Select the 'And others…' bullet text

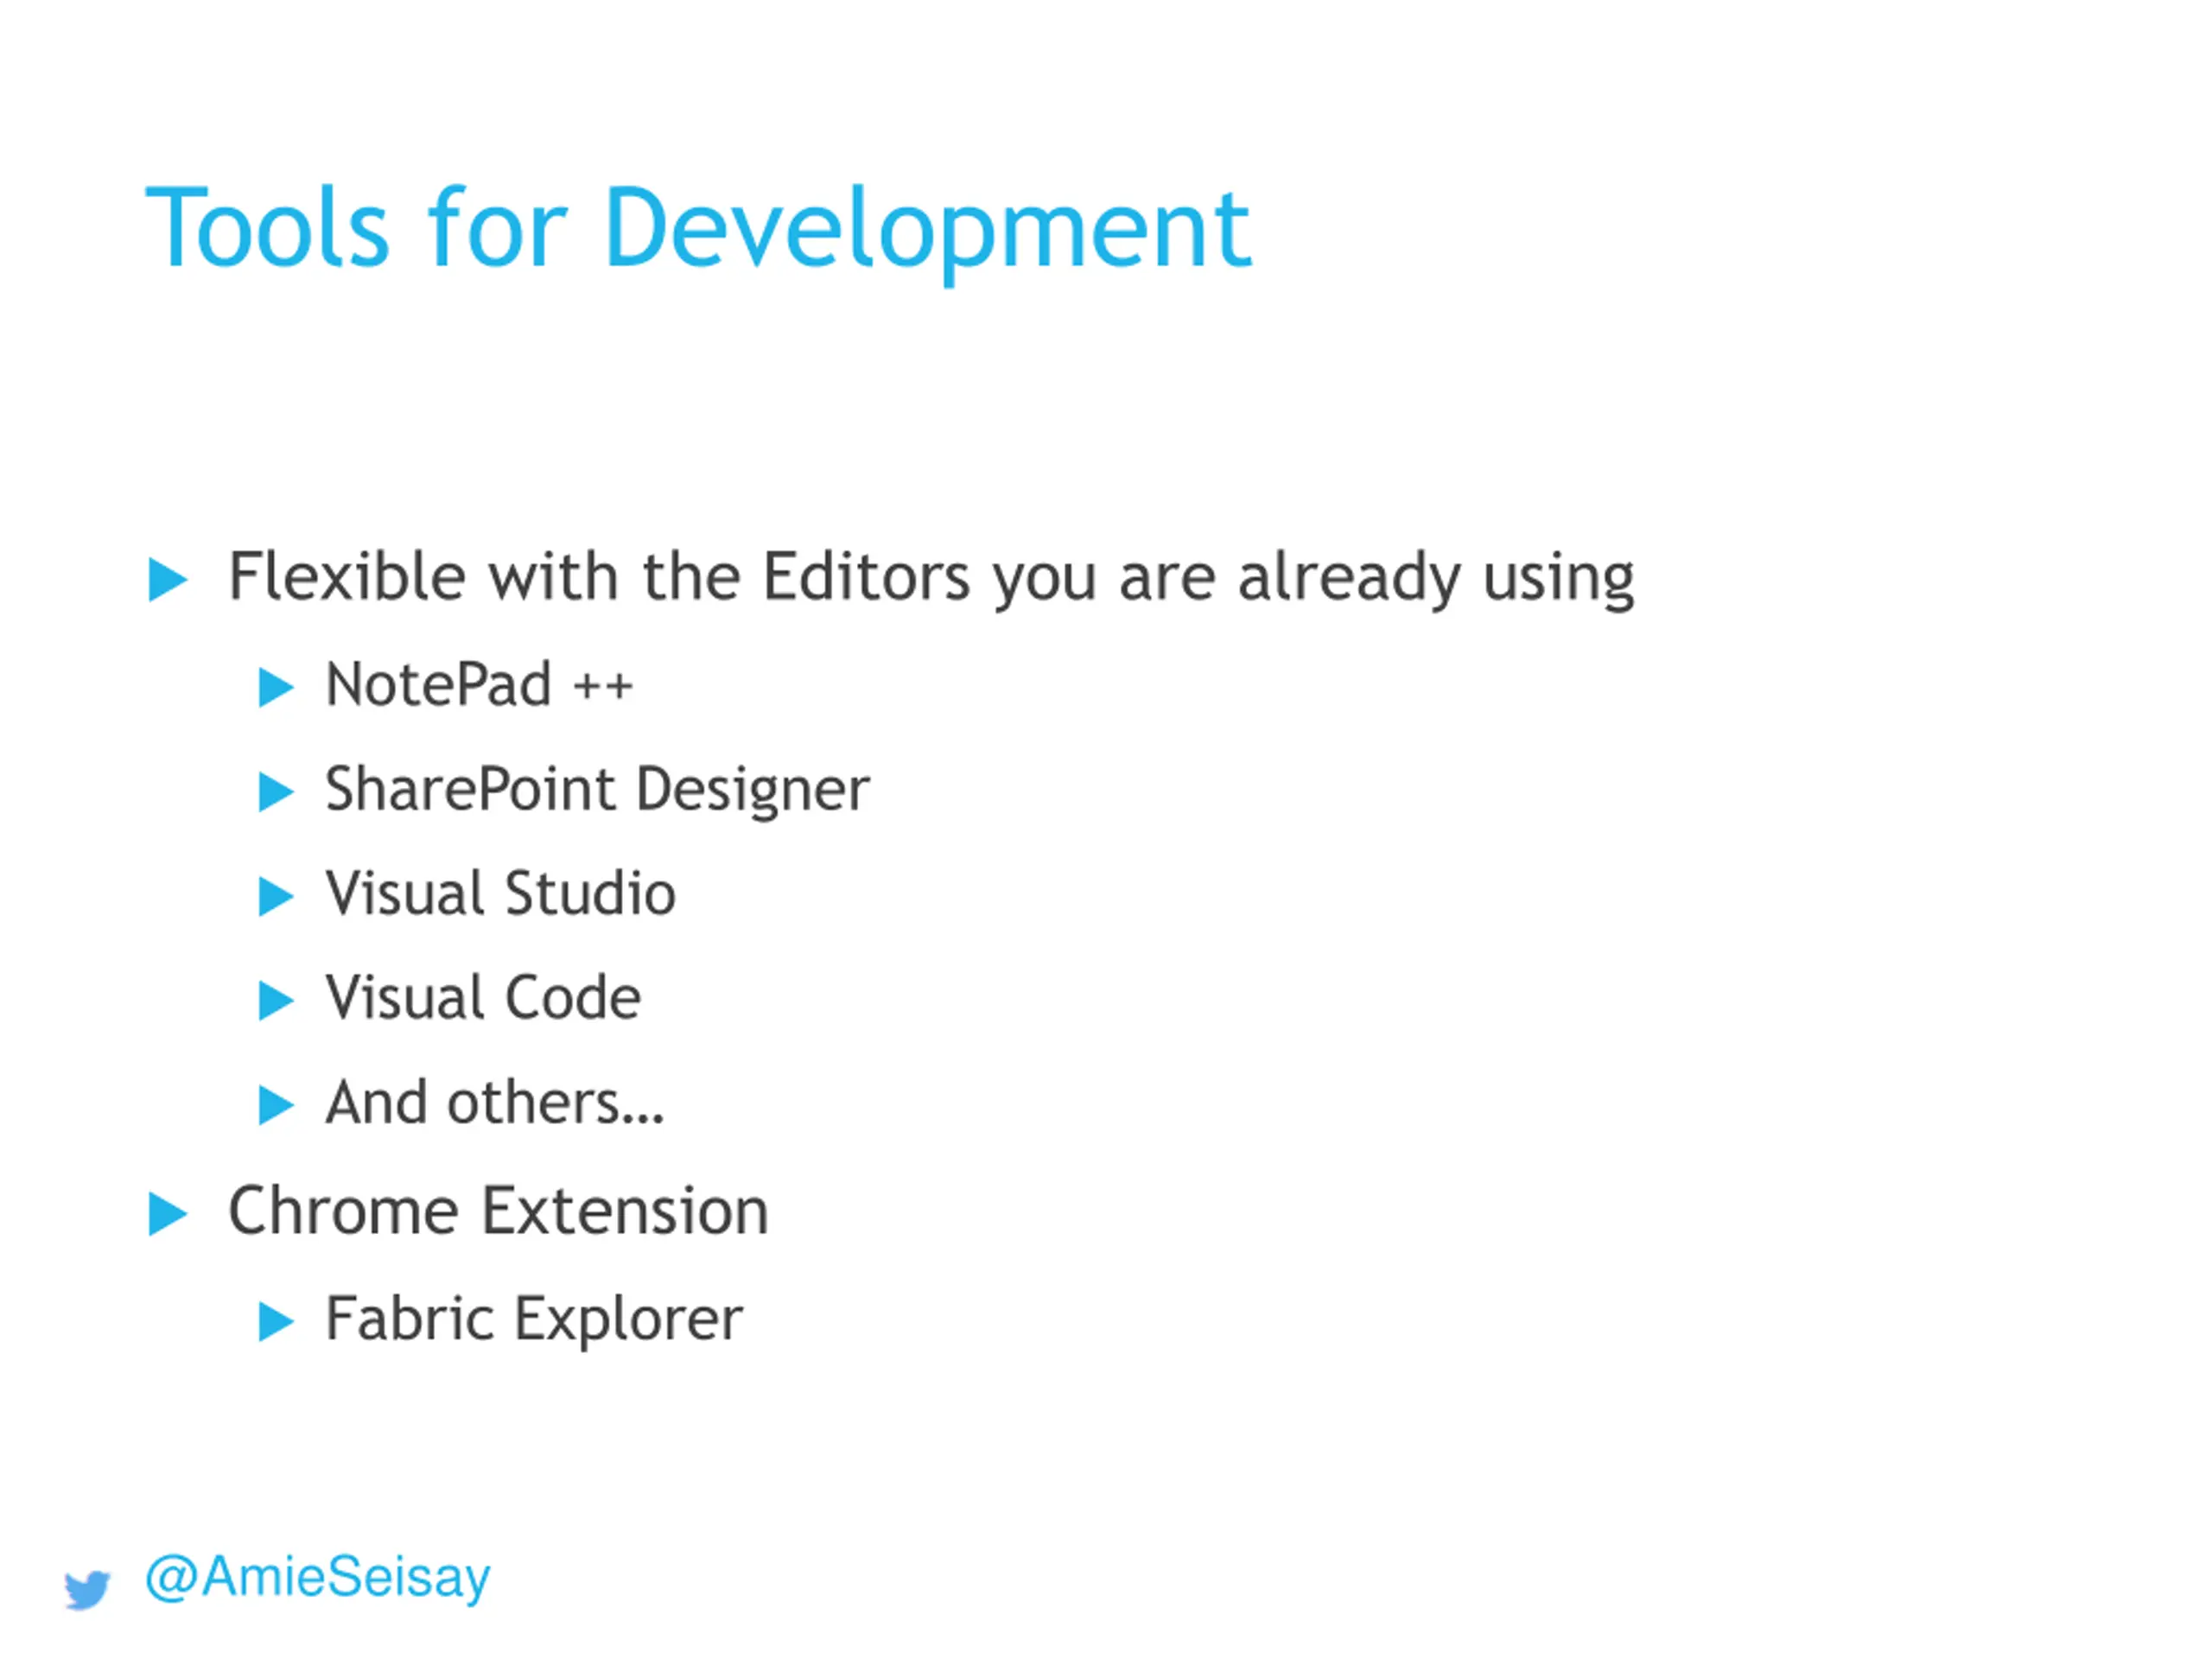495,1103
